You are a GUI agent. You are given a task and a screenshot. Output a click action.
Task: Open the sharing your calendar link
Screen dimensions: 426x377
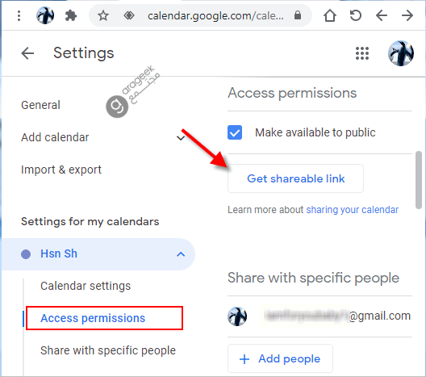352,210
